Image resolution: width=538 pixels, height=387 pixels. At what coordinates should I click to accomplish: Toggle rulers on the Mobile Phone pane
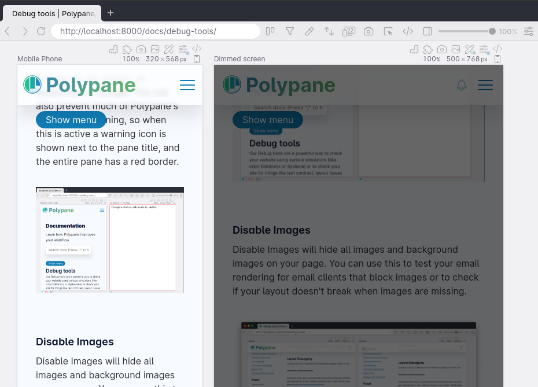point(113,49)
